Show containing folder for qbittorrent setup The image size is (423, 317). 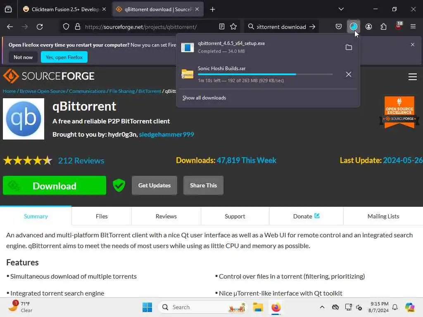coord(349,47)
